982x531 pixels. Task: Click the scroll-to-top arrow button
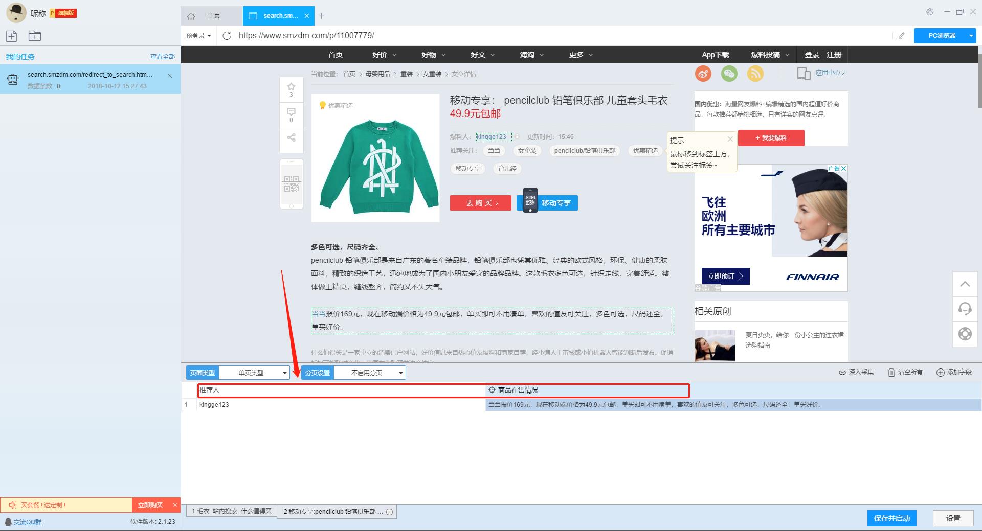tap(965, 284)
